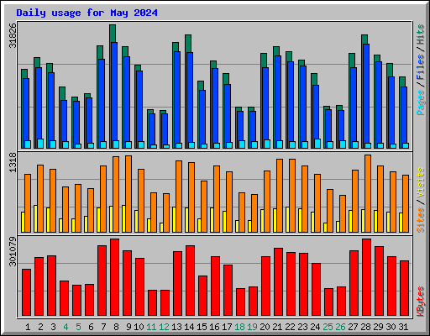Image resolution: width=430 pixels, height=336 pixels.
Task: Select the orange visits bar for day 21
Action: 280,196
